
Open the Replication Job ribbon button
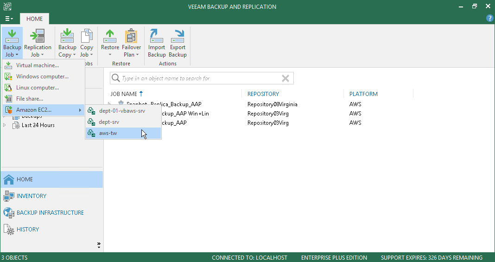click(x=38, y=43)
